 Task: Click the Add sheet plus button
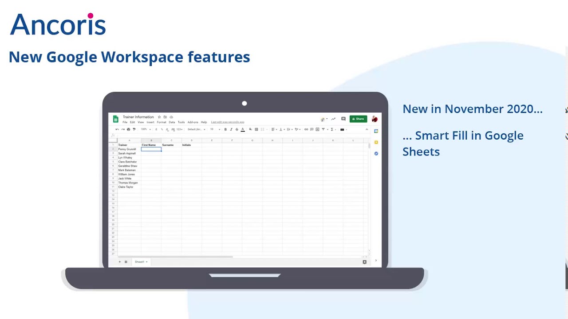tap(119, 262)
